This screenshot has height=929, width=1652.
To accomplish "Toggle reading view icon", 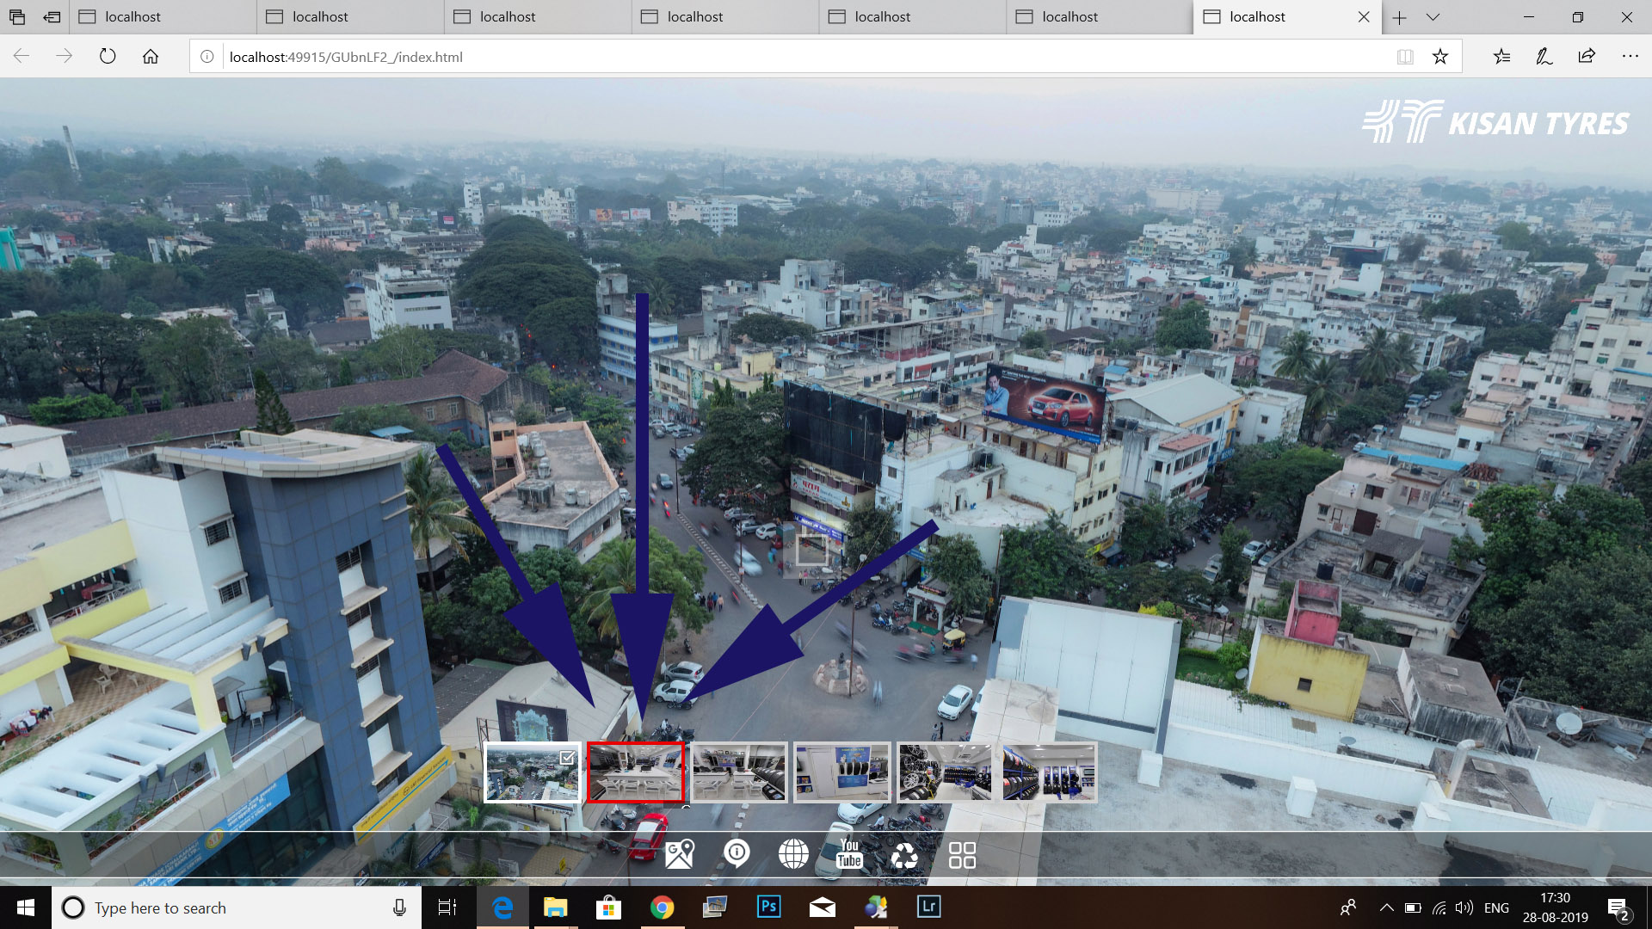I will (x=1405, y=57).
